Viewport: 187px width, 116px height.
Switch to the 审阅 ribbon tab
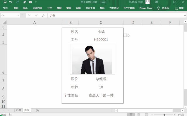click(69, 8)
